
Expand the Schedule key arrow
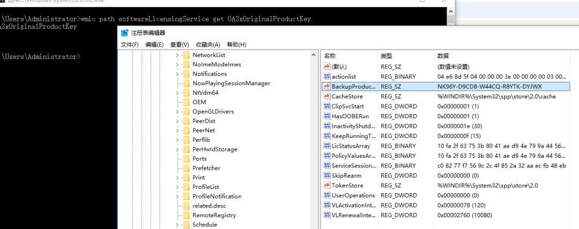pyautogui.click(x=177, y=225)
